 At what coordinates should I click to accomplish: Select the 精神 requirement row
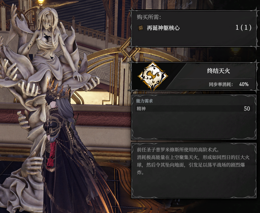tap(194, 109)
